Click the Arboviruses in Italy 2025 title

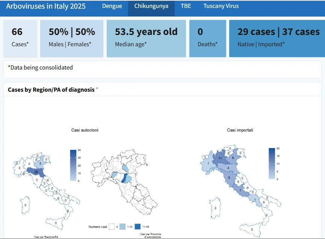coord(46,6)
